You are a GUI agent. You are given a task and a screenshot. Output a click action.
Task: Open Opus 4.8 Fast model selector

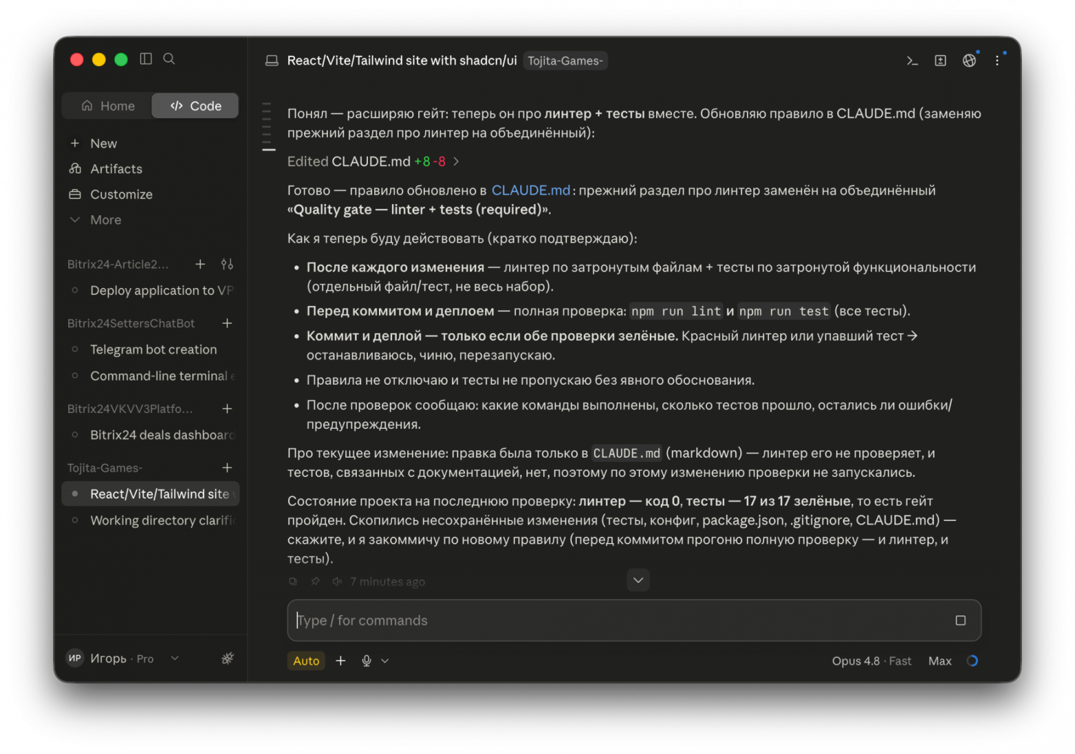pos(871,660)
